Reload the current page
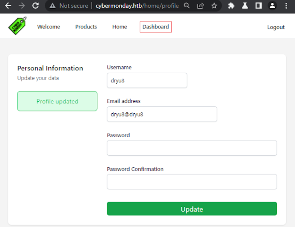 (x=35, y=6)
